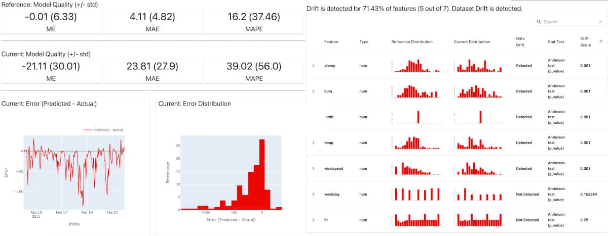Open hum reference distribution chart
The height and width of the screenshot is (236, 608).
(416, 91)
